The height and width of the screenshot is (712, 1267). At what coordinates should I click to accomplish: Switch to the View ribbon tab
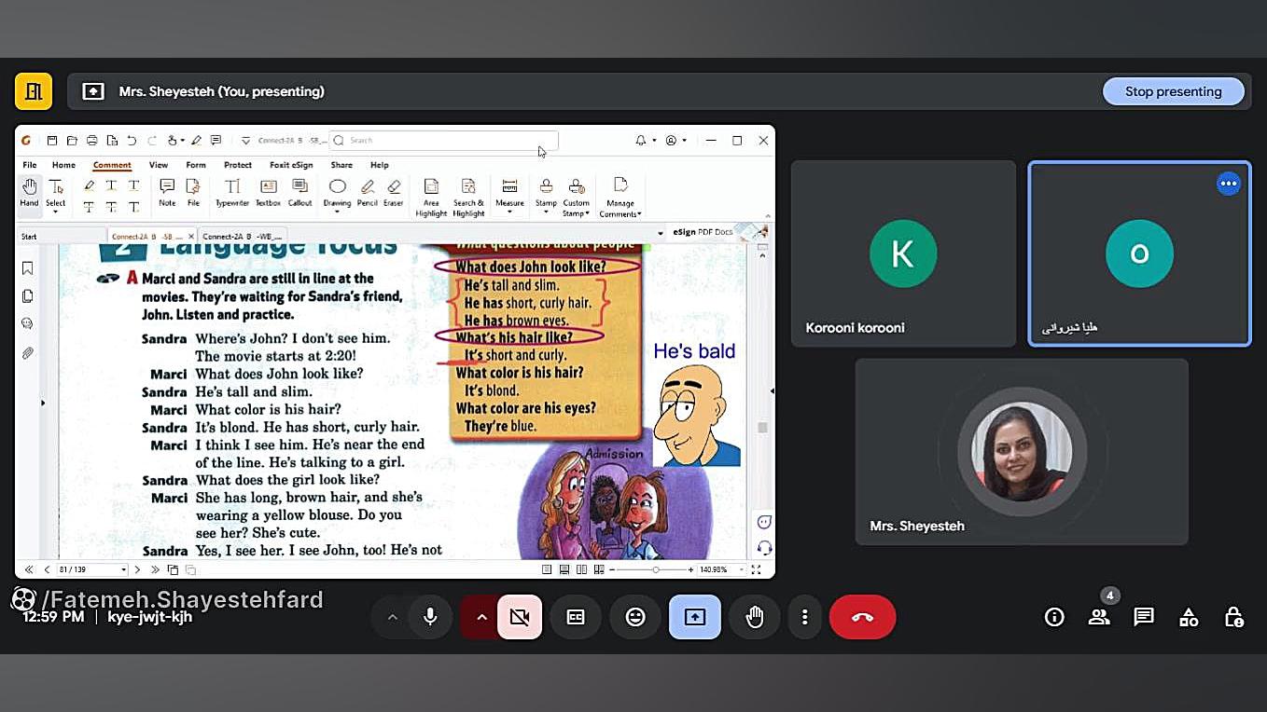click(159, 165)
